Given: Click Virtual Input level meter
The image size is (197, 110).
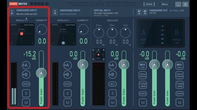Looking at the screenshot, I should click(x=98, y=84).
